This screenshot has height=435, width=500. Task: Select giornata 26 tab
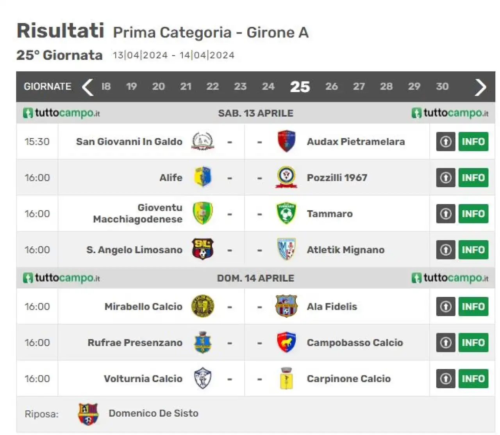click(x=332, y=87)
